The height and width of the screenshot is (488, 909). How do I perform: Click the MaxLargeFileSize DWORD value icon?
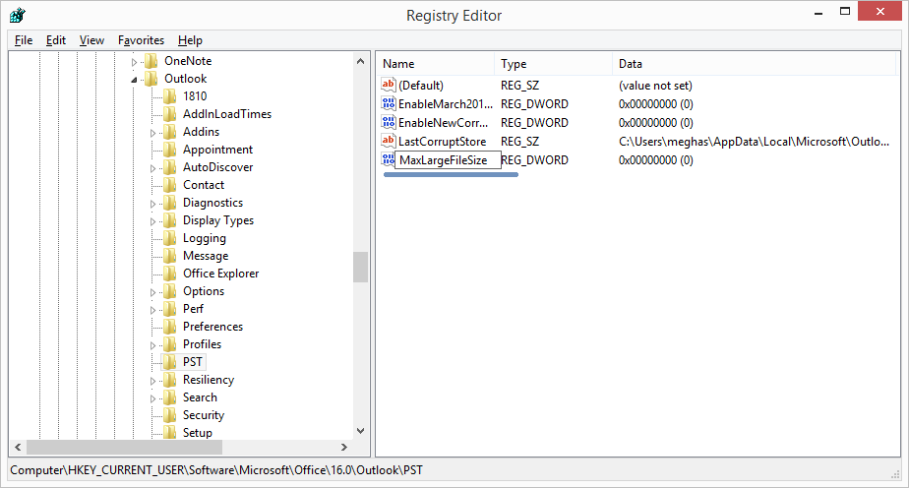pos(388,159)
